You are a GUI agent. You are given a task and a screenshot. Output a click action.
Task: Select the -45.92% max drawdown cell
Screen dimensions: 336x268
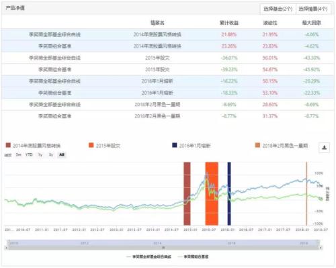pyautogui.click(x=312, y=69)
